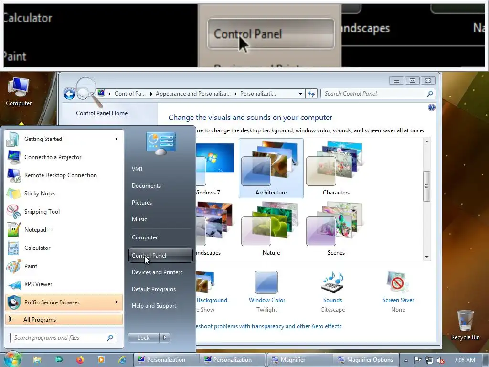
Task: Open the Calculator icon
Action: (x=14, y=248)
